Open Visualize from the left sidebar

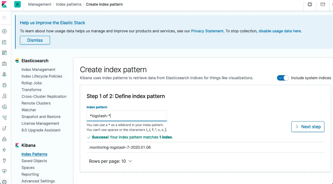4,42
